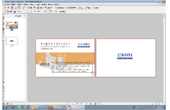This screenshot has width=170, height=110.
Task: Open the zoom percentage dropdown arrow
Action: pos(43,12)
